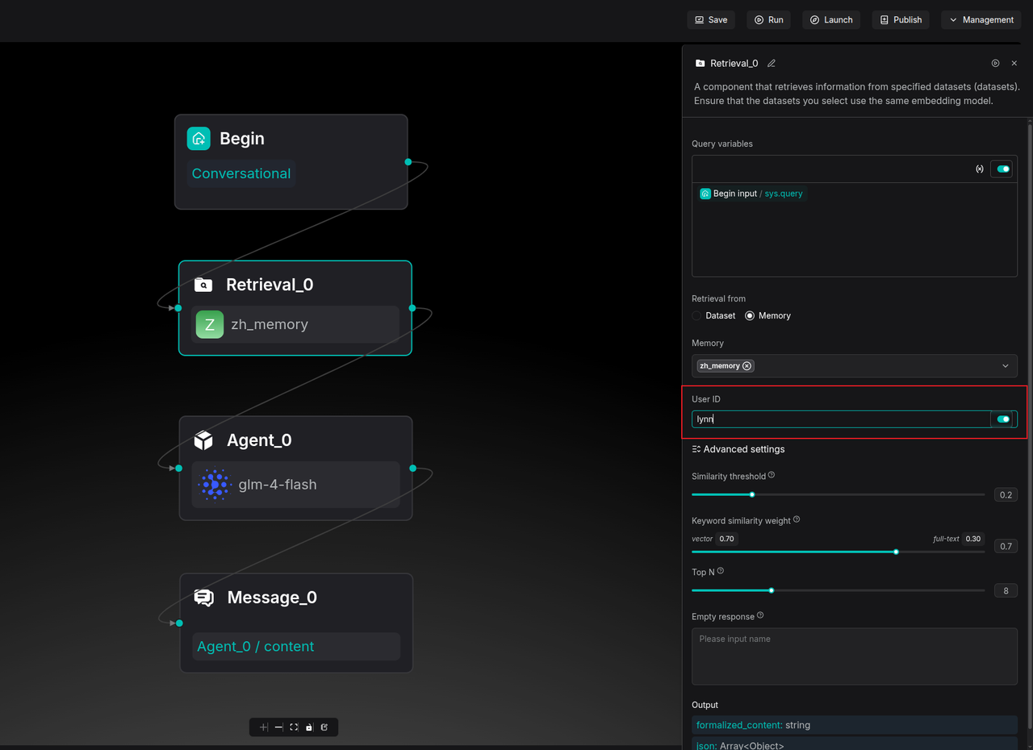Click the pencil icon to rename Retrieval_0

(x=772, y=63)
